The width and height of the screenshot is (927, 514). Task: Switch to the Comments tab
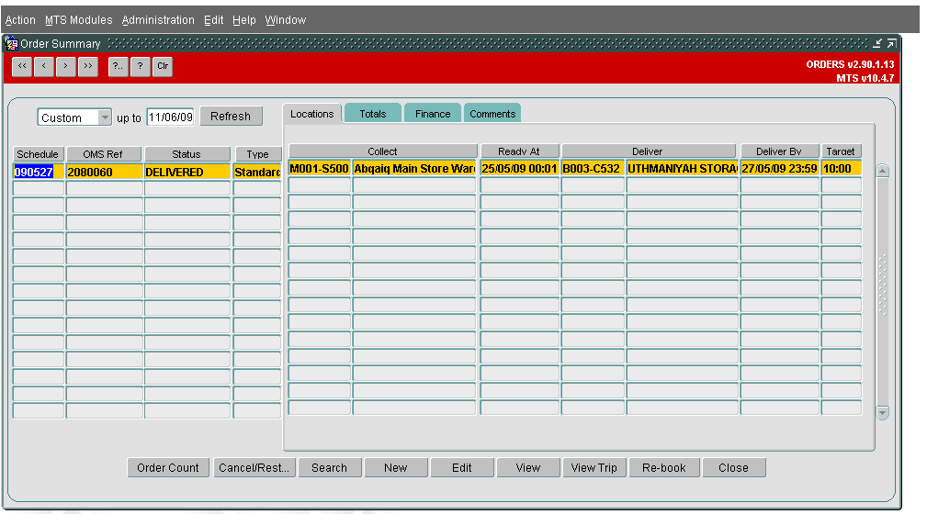(492, 114)
